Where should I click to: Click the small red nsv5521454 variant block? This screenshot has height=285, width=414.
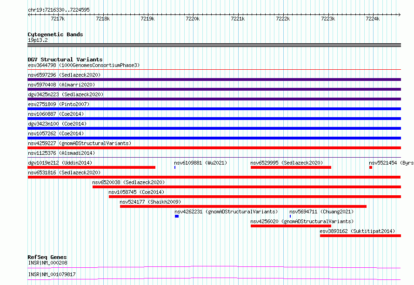[x=371, y=167]
